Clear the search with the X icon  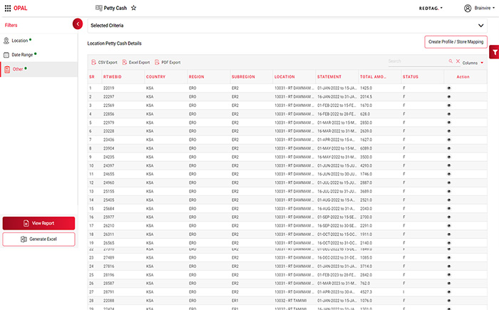coord(458,61)
